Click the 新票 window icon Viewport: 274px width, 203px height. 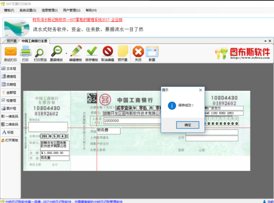point(152,52)
